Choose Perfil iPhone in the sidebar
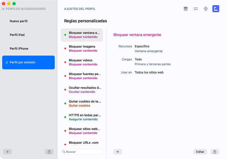The height and width of the screenshot is (159, 226). click(x=19, y=48)
